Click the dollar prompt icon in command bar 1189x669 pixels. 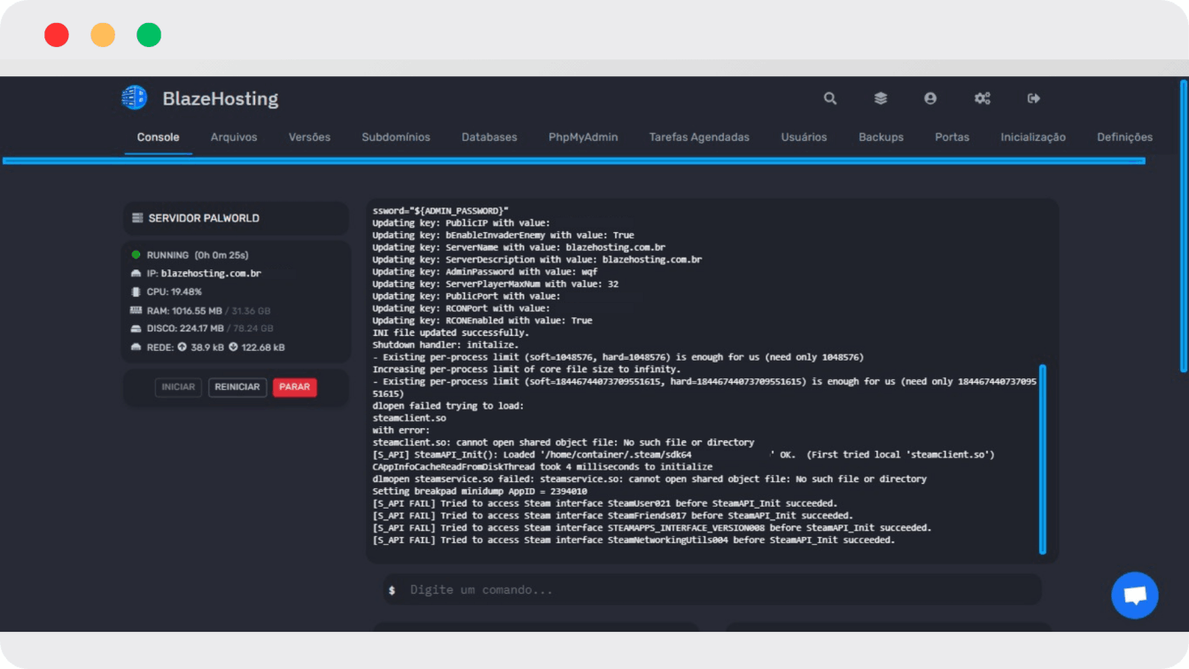[392, 590]
